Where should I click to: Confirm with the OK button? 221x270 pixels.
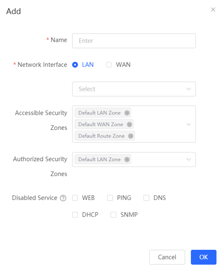[203, 257]
